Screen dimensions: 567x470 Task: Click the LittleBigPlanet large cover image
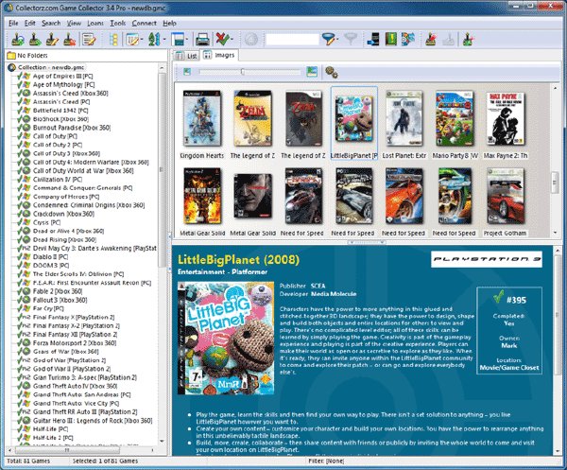pos(226,339)
